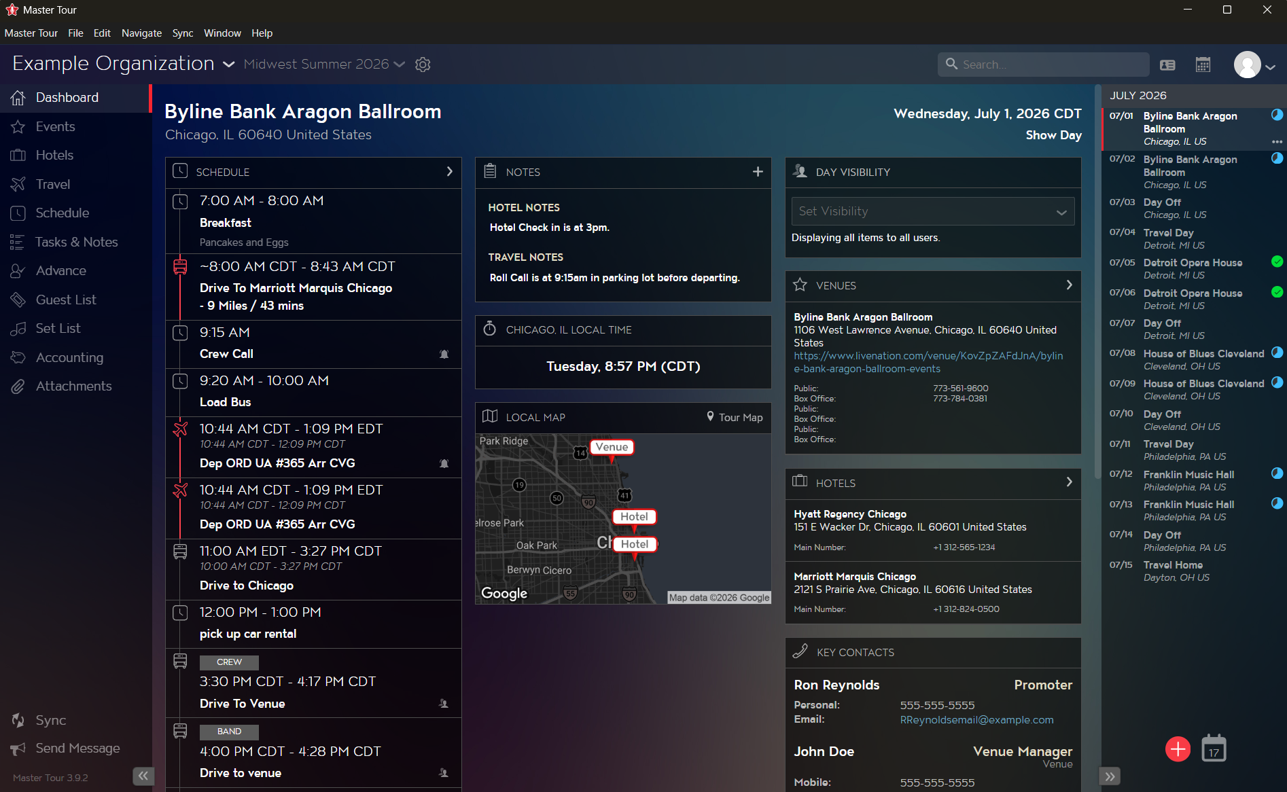Click the Search input field

1044,65
